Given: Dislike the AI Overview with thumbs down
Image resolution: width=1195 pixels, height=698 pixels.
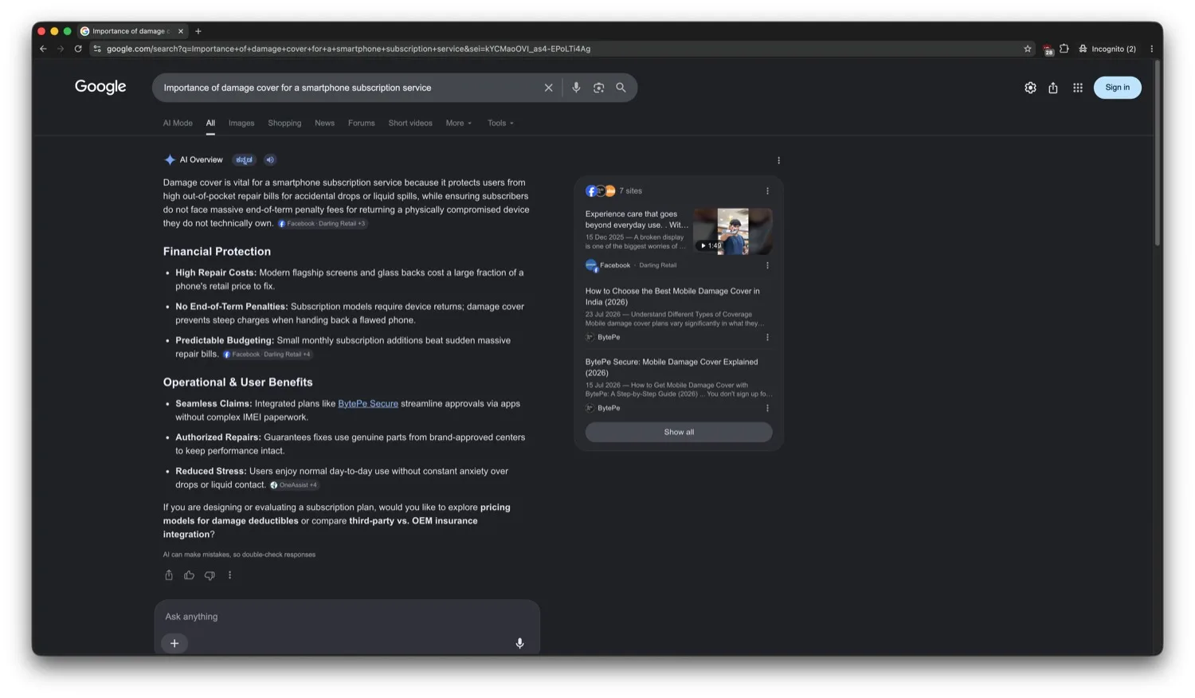Looking at the screenshot, I should [210, 575].
